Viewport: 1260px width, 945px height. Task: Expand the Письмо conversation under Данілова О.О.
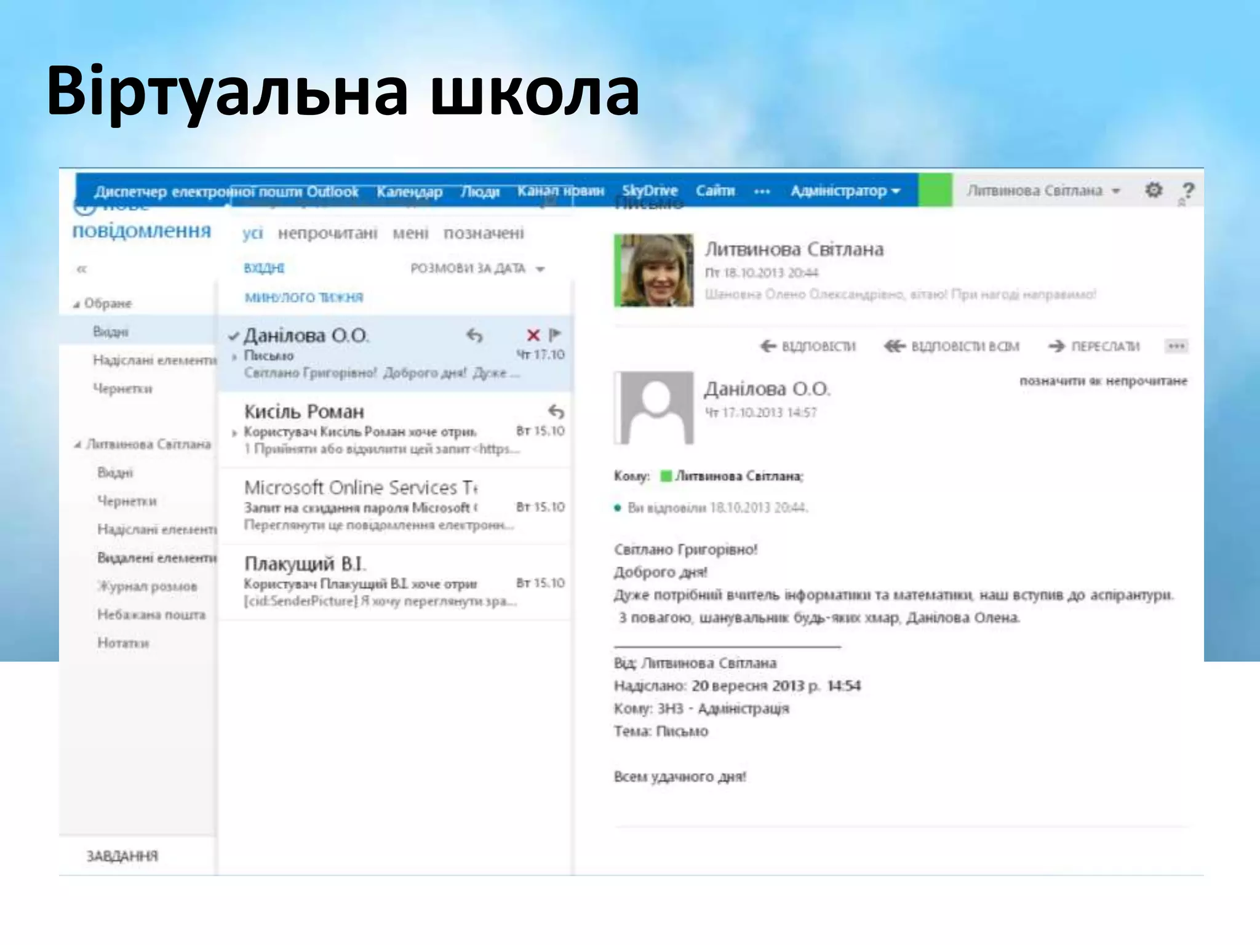point(234,357)
